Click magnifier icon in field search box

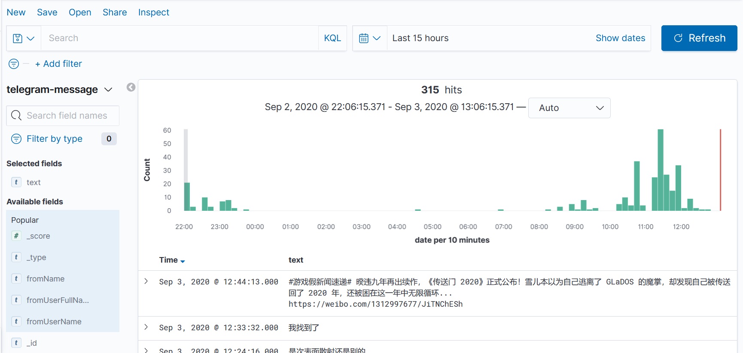(x=16, y=116)
